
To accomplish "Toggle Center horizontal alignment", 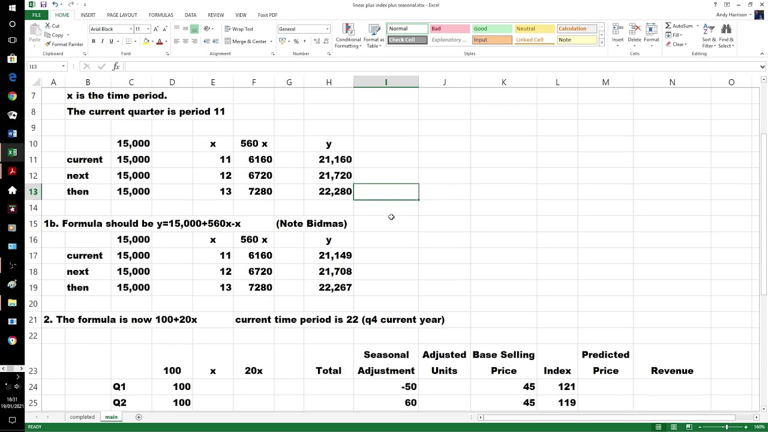I will pyautogui.click(x=185, y=41).
